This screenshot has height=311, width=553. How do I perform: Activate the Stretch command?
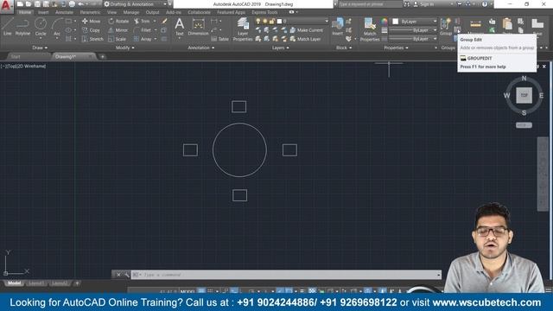(x=92, y=39)
